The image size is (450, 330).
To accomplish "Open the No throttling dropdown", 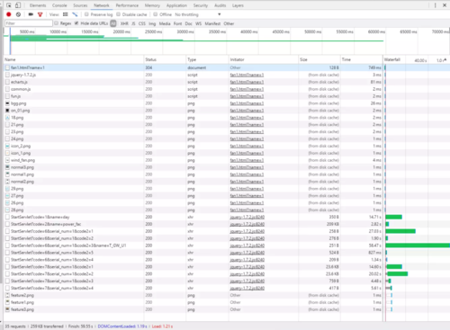I will pos(198,14).
